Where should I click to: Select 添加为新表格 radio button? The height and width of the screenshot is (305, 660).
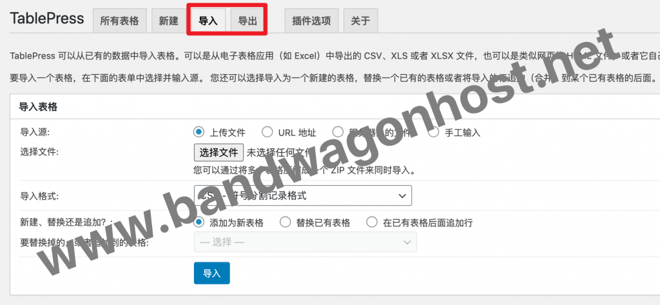click(199, 222)
